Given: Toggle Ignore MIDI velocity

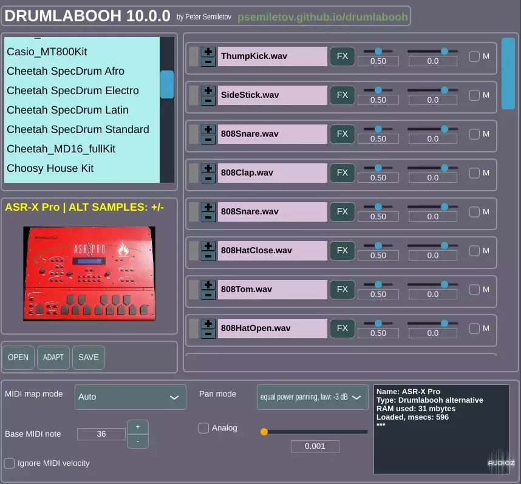Looking at the screenshot, I should 9,463.
